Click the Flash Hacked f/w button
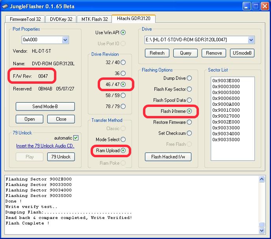Viewport: 271px width, 239px height. coord(168,157)
